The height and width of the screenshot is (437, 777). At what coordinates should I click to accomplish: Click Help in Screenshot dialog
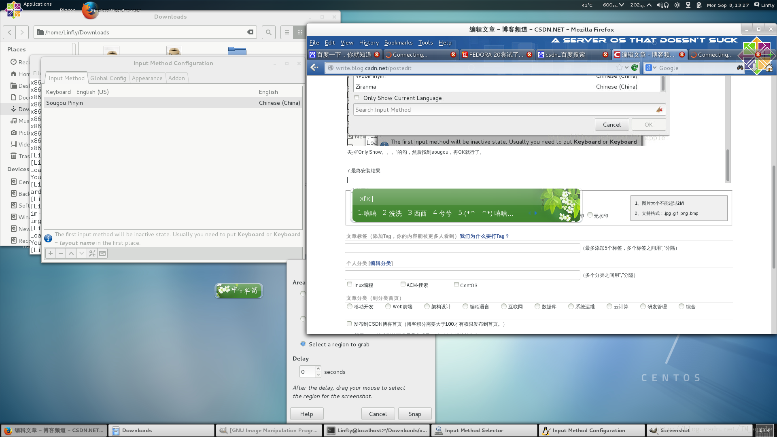tap(306, 414)
